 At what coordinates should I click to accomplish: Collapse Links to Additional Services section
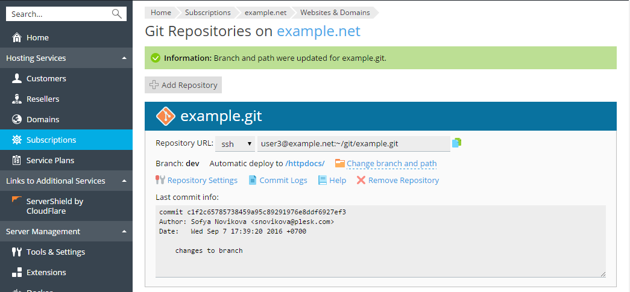(124, 181)
